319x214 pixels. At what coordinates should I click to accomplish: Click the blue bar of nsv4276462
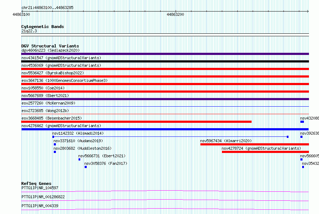pyautogui.click(x=165, y=129)
